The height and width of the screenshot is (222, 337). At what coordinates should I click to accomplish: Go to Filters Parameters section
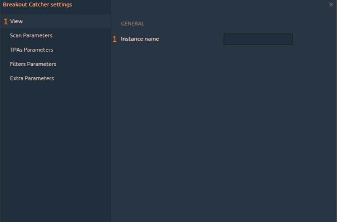coord(33,64)
